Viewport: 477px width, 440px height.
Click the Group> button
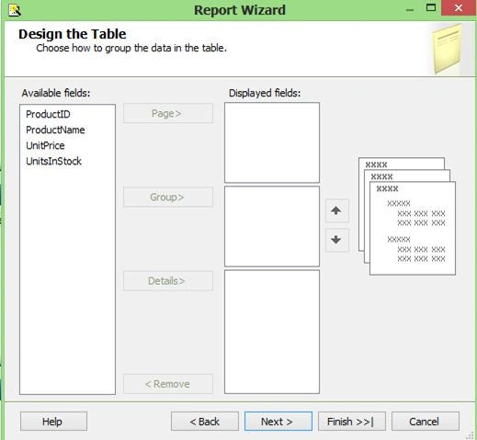(x=168, y=197)
